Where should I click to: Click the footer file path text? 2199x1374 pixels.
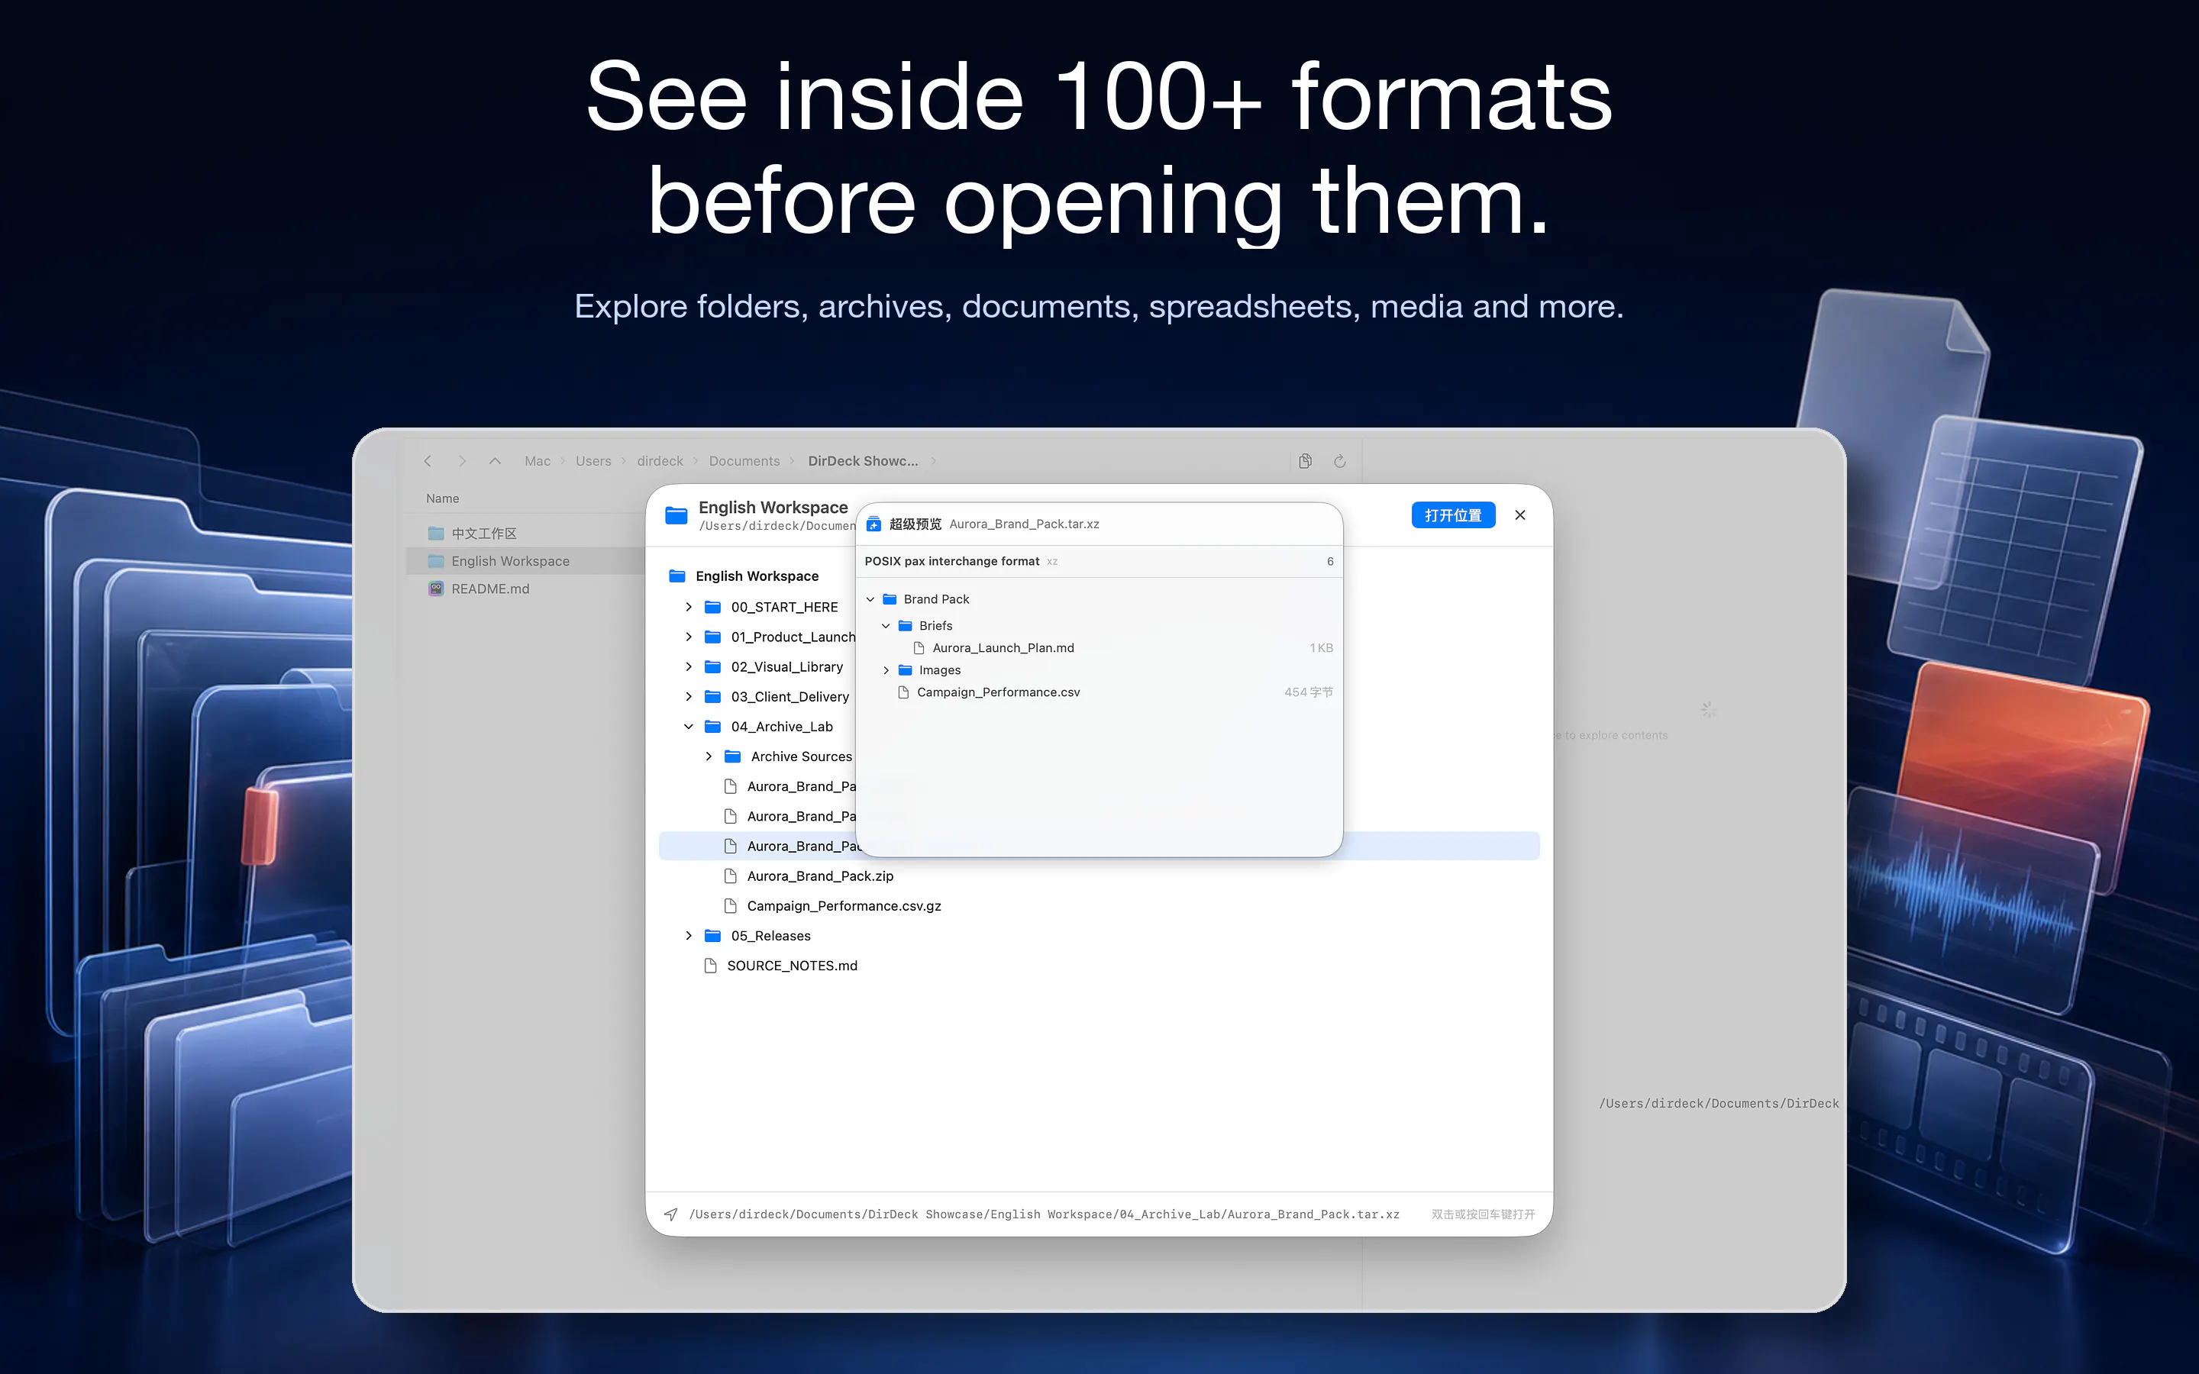(1044, 1214)
